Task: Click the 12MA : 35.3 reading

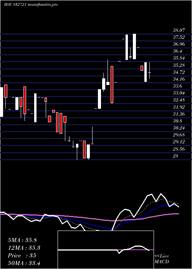Action: click(24, 248)
